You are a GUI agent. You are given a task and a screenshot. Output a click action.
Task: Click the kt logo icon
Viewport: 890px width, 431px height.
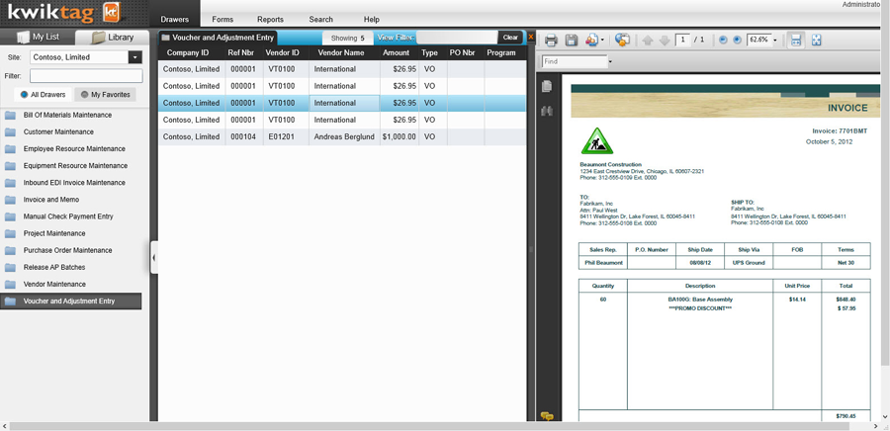(111, 12)
